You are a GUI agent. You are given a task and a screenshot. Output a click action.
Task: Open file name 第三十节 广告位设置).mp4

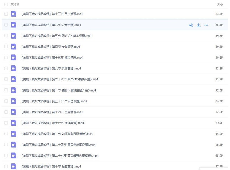click(54, 101)
